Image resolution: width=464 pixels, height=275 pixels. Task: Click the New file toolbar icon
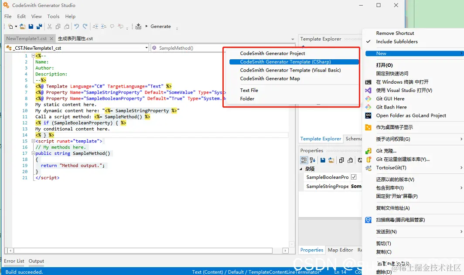pyautogui.click(x=10, y=27)
